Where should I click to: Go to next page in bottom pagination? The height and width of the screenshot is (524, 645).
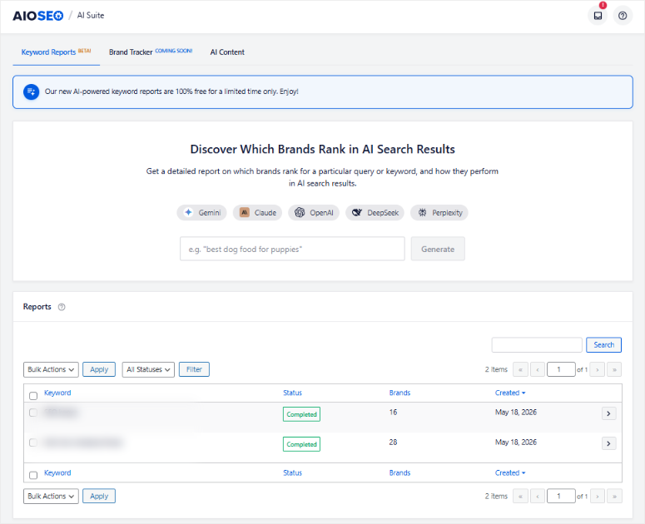[x=598, y=496]
